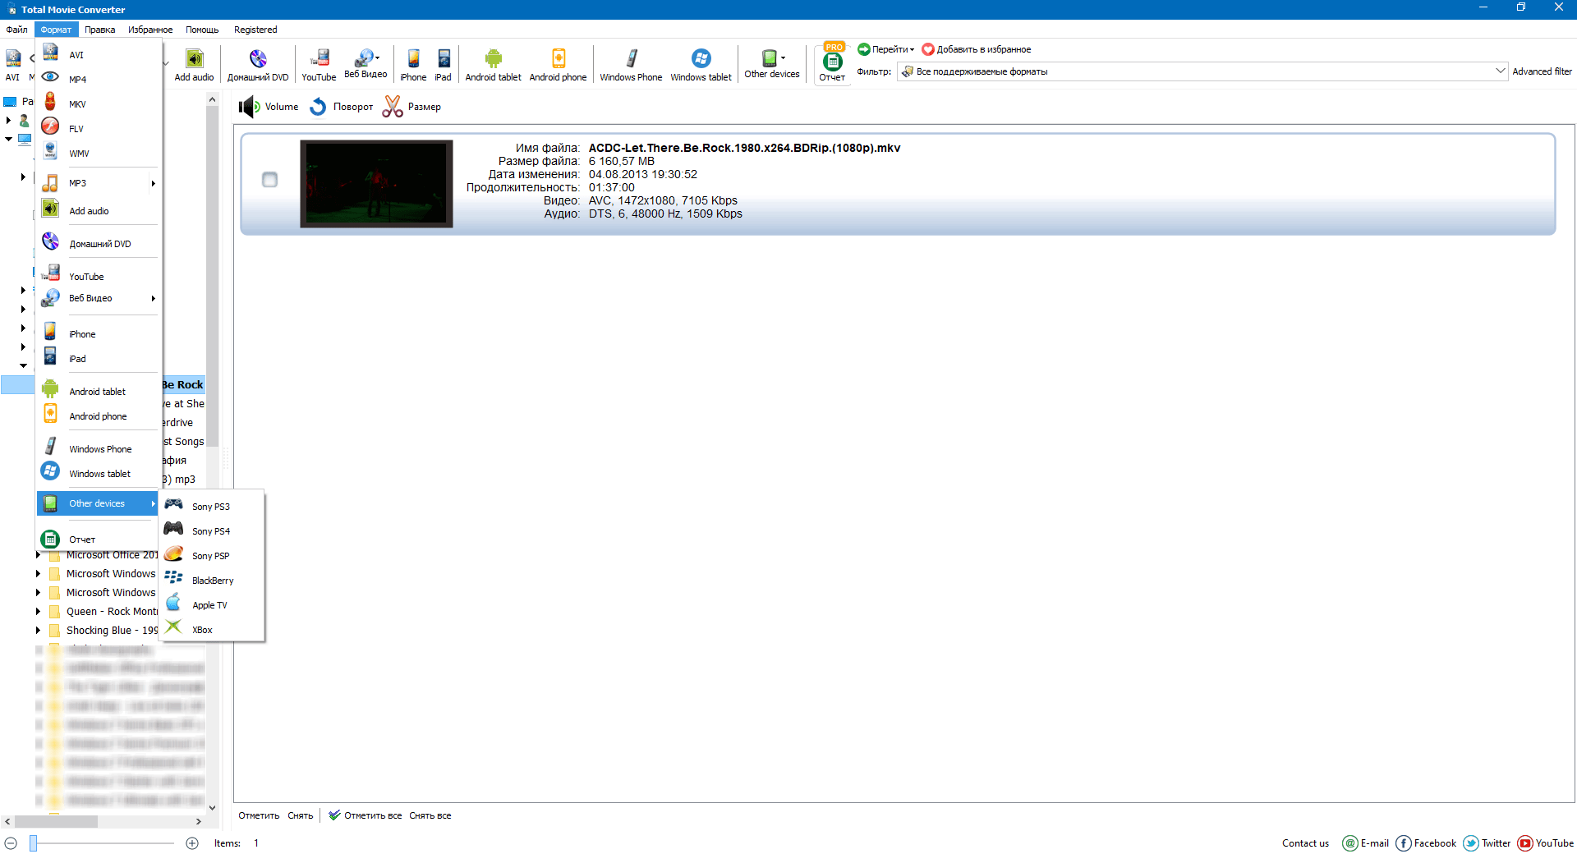Click Android phone toolbar icon
1577x854 pixels.
tap(558, 65)
